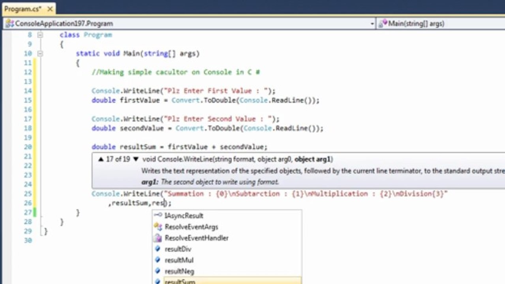Viewport: 505px width, 284px height.
Task: Select resultSum in the IntelliSense list
Action: coord(227,281)
